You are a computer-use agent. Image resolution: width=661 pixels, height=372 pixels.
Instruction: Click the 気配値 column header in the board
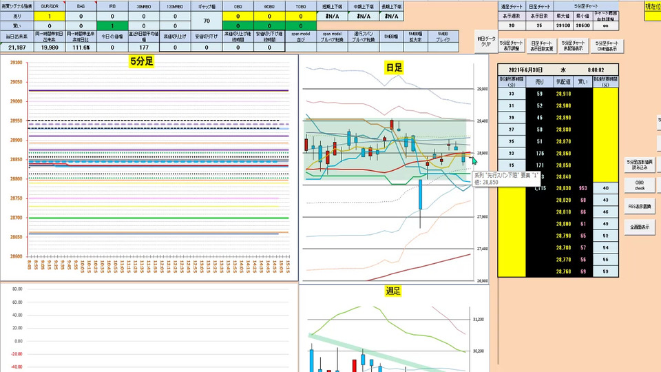[563, 82]
